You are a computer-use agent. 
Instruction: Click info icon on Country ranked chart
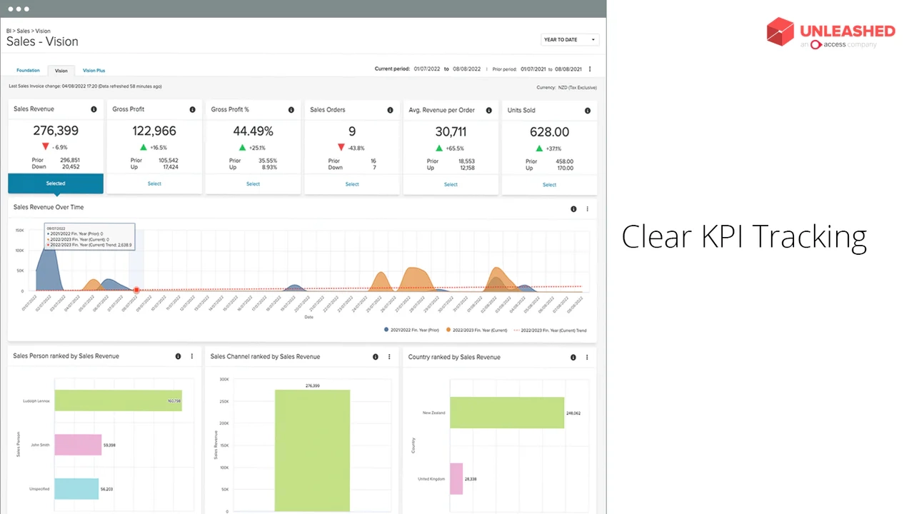(x=573, y=357)
